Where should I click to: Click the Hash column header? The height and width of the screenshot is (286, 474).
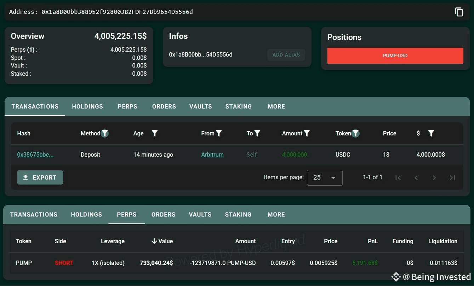[x=24, y=133]
